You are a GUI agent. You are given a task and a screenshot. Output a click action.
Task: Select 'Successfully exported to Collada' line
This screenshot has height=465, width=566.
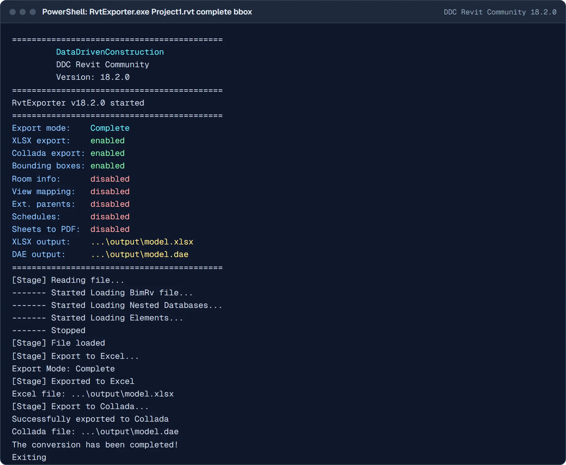pyautogui.click(x=90, y=419)
